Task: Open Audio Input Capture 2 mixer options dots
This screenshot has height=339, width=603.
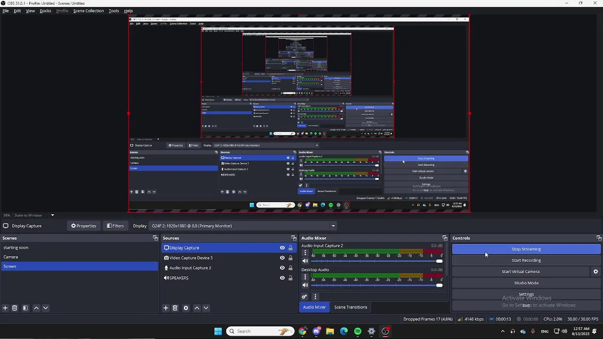Action: [x=305, y=253]
